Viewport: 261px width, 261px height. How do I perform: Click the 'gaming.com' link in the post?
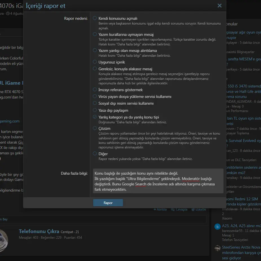tap(10, 121)
